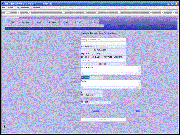Click the Cheque No field

click(92, 78)
